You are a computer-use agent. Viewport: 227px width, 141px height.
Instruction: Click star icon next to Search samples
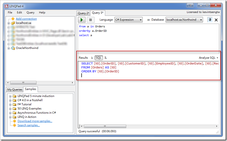pyautogui.click(x=14, y=125)
